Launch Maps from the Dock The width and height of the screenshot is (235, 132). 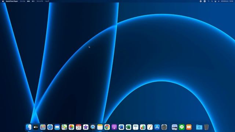[64, 127]
